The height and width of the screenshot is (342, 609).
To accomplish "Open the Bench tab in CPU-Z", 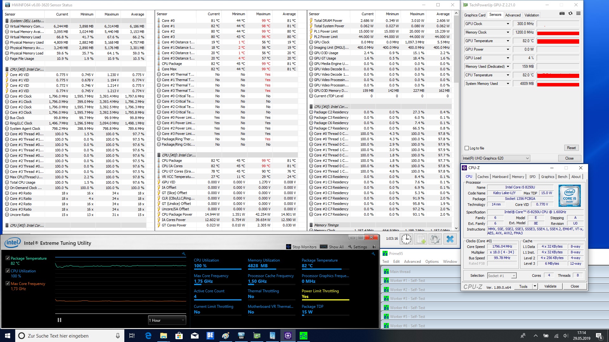I will coord(562,177).
